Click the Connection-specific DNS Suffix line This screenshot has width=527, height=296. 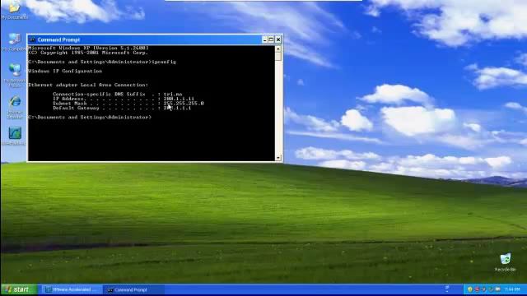coord(117,94)
